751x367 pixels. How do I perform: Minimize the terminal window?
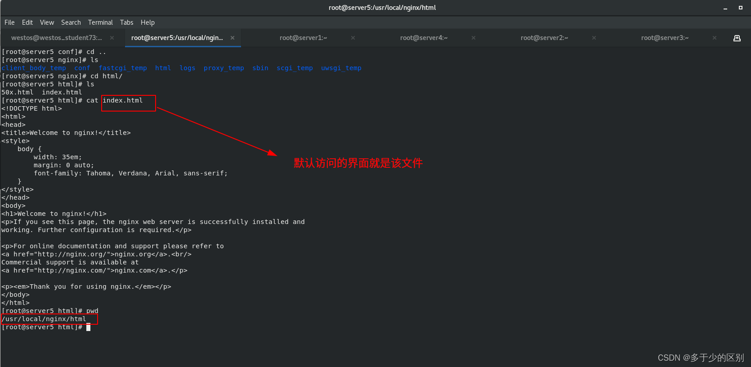coord(725,8)
